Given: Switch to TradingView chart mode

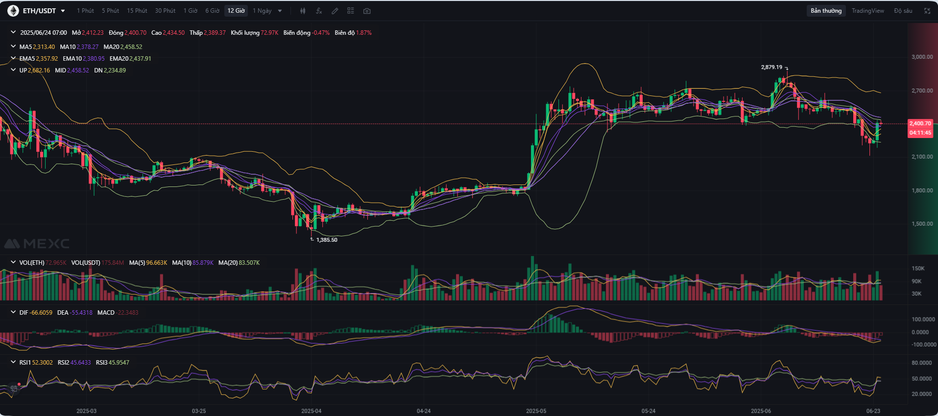Looking at the screenshot, I should point(867,11).
